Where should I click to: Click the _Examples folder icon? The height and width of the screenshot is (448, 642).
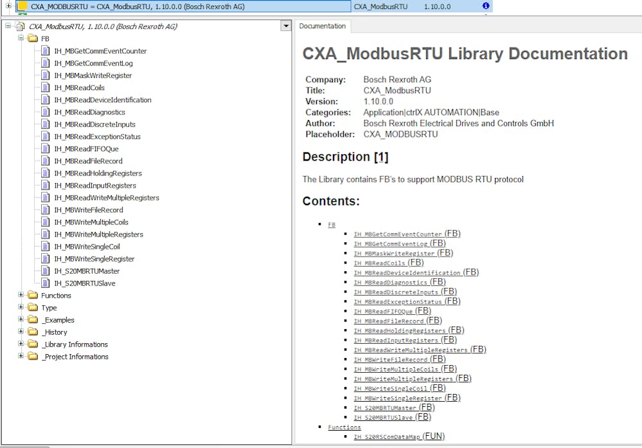(x=32, y=320)
